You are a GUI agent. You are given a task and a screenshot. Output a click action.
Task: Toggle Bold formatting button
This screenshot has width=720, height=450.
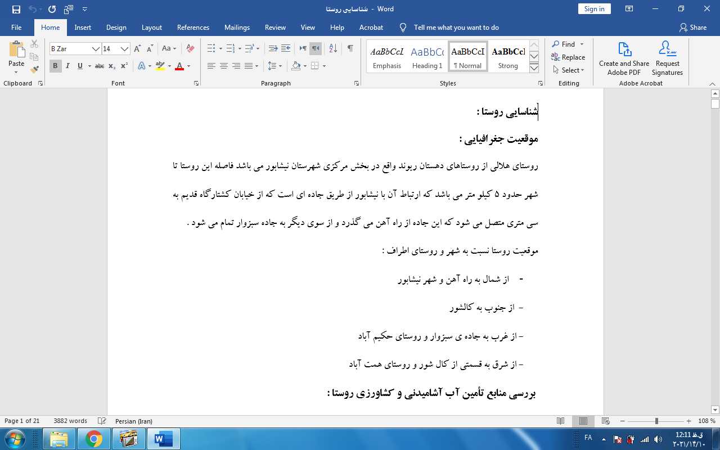tap(55, 66)
